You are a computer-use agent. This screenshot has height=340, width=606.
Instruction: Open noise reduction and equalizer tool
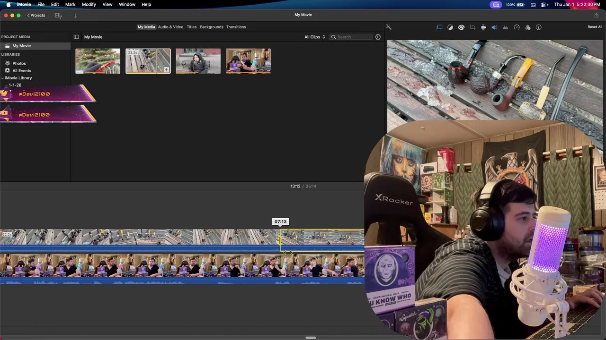point(505,27)
